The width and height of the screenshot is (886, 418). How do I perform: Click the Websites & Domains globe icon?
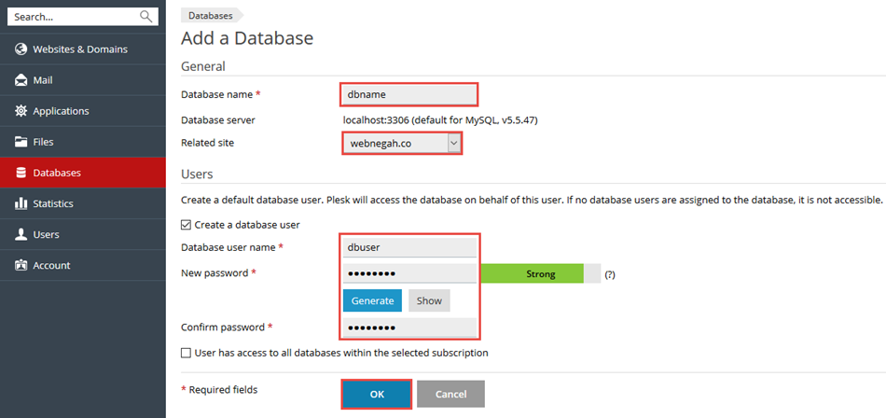(x=21, y=49)
